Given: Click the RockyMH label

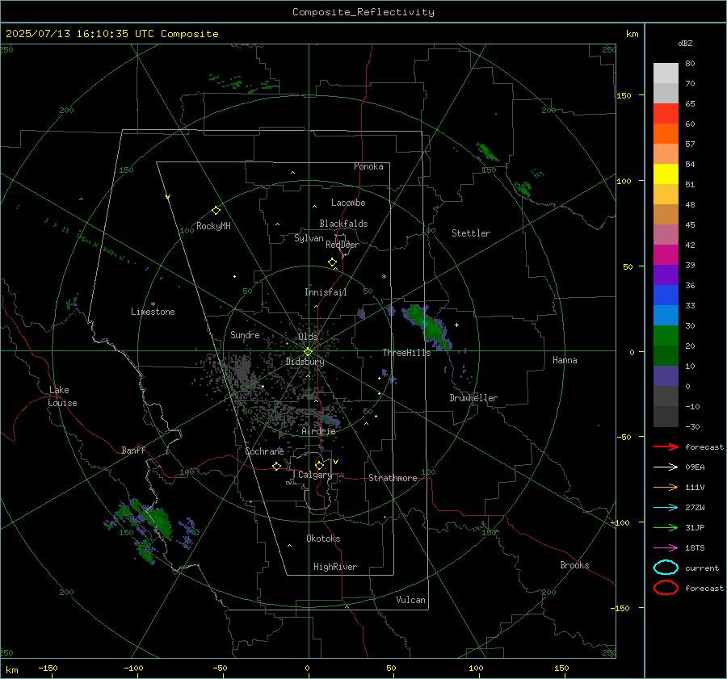Looking at the screenshot, I should (x=213, y=226).
